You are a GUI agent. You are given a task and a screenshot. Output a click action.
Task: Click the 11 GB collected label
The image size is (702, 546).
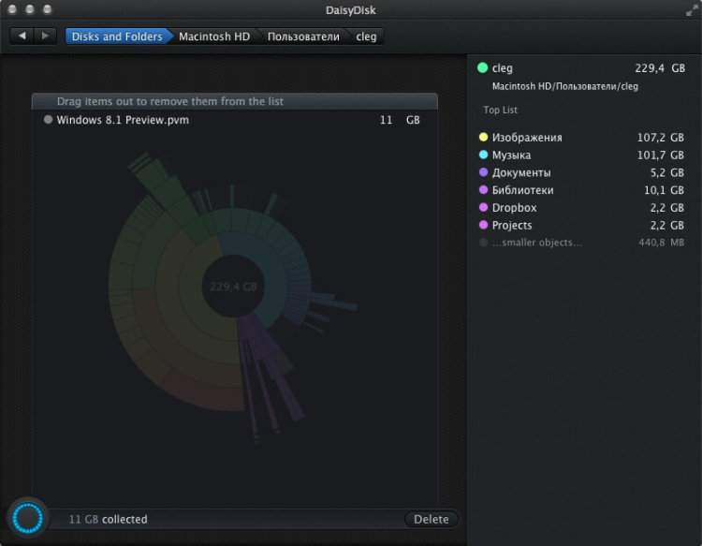pyautogui.click(x=108, y=519)
